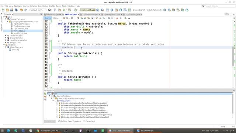This screenshot has height=133, width=236.
Task: Click the Analyzer panel vertical scrollbar
Action: tap(233, 104)
